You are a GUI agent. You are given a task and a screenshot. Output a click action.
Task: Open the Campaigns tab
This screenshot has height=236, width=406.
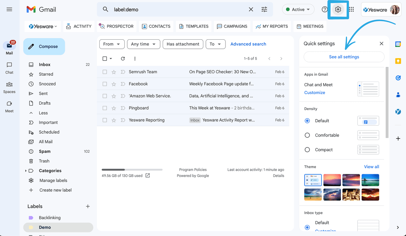pyautogui.click(x=232, y=26)
